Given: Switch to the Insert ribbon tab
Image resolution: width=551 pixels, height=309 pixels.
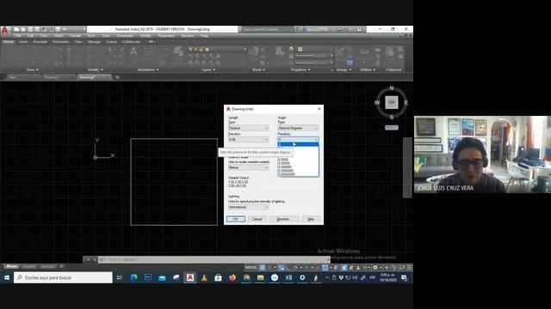Looking at the screenshot, I should (x=23, y=42).
